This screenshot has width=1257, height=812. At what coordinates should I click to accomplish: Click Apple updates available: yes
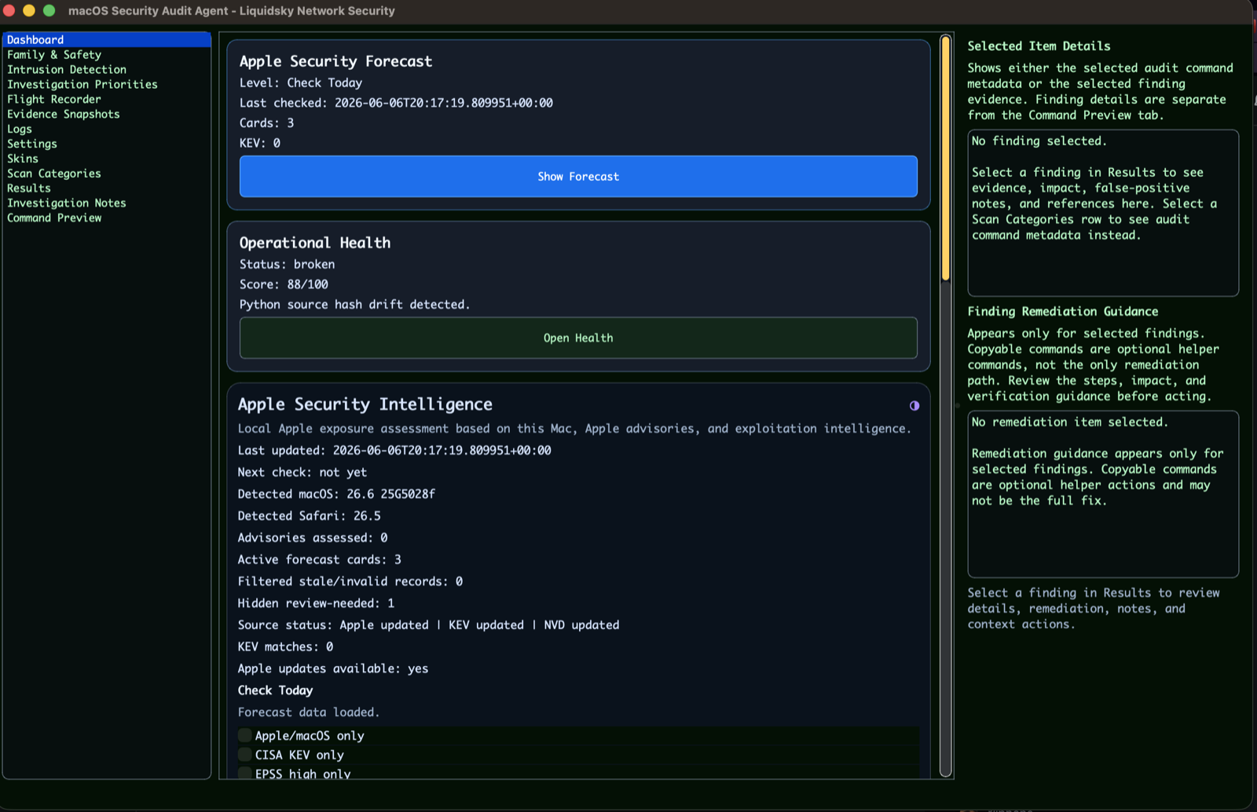pyautogui.click(x=333, y=668)
